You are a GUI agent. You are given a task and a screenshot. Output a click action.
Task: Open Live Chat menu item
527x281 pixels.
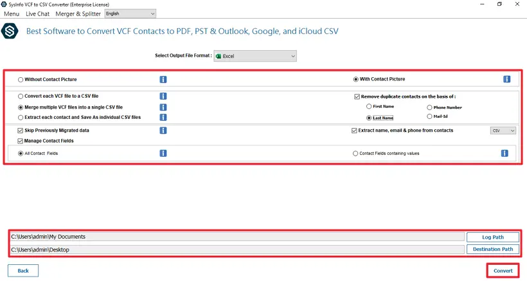click(38, 14)
